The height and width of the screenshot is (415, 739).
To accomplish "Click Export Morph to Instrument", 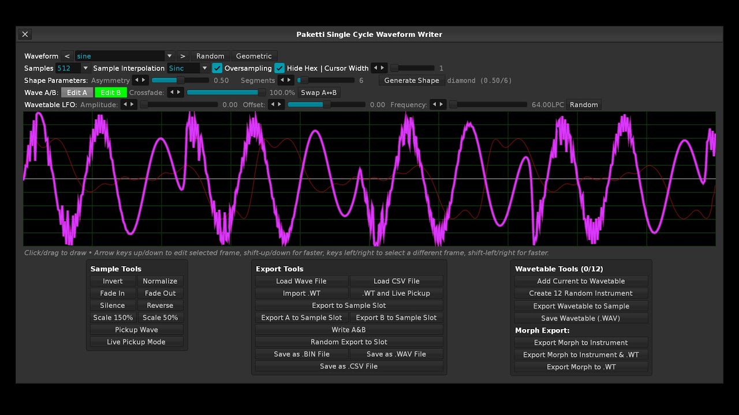I will [581, 342].
